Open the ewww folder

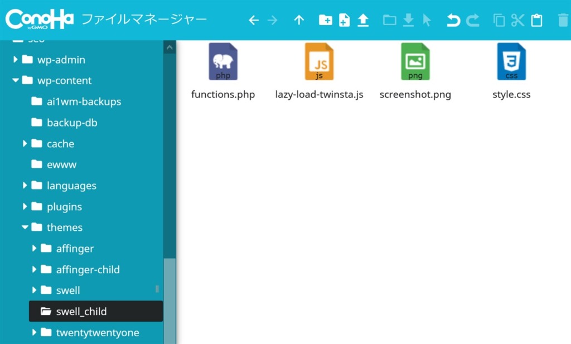[x=54, y=164]
